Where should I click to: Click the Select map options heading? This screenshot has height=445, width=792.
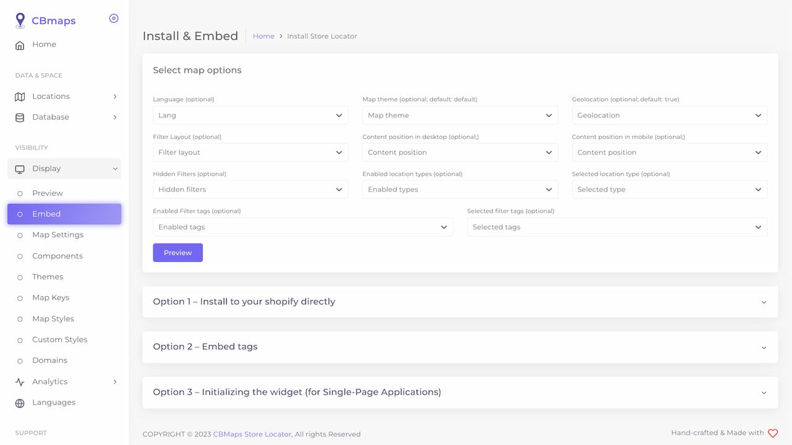[197, 70]
